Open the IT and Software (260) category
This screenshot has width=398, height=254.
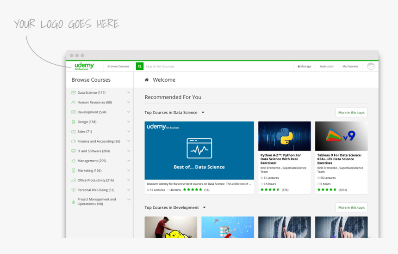(93, 151)
